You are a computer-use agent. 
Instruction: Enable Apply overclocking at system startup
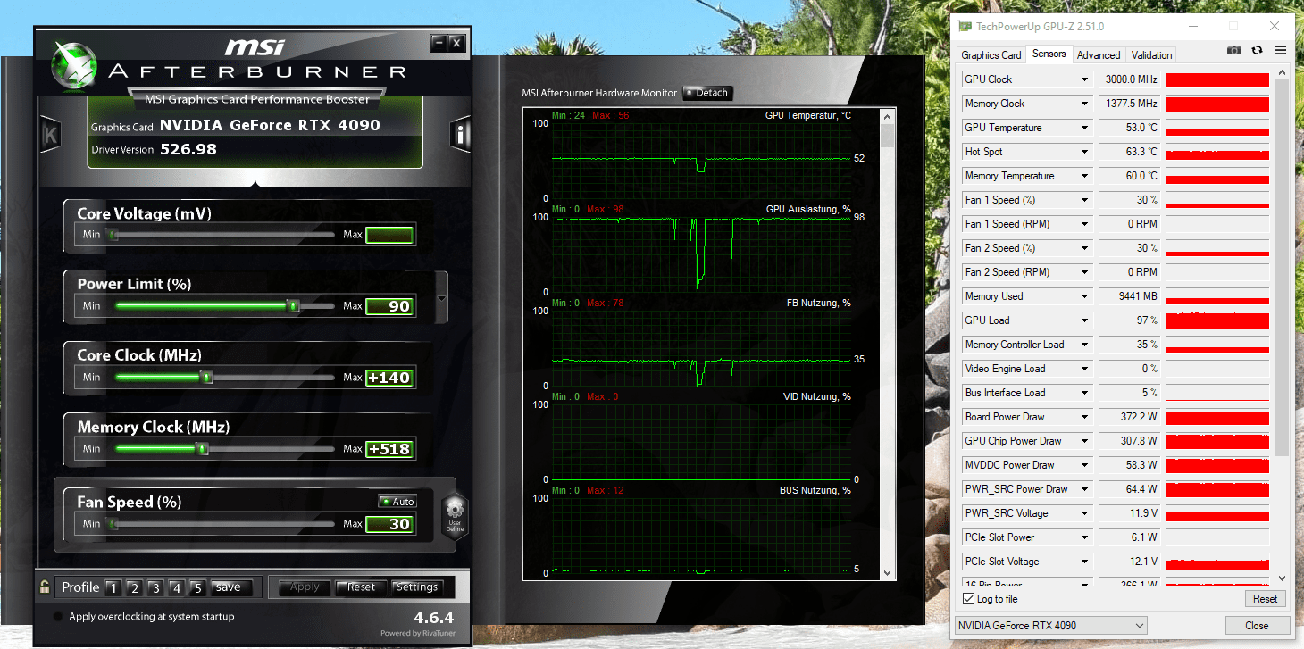click(59, 617)
